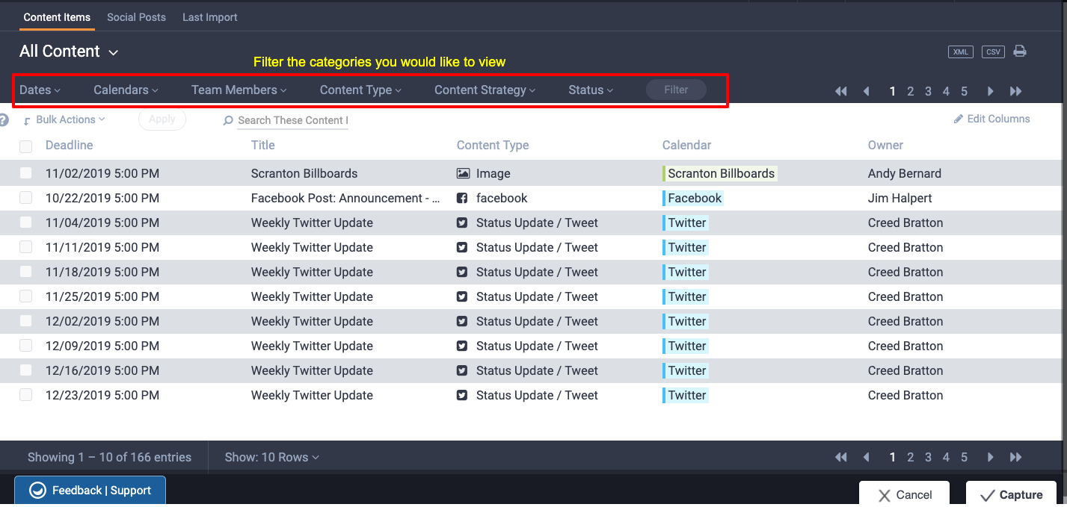Click the Cancel button
Image resolution: width=1067 pixels, height=507 pixels.
coord(905,494)
